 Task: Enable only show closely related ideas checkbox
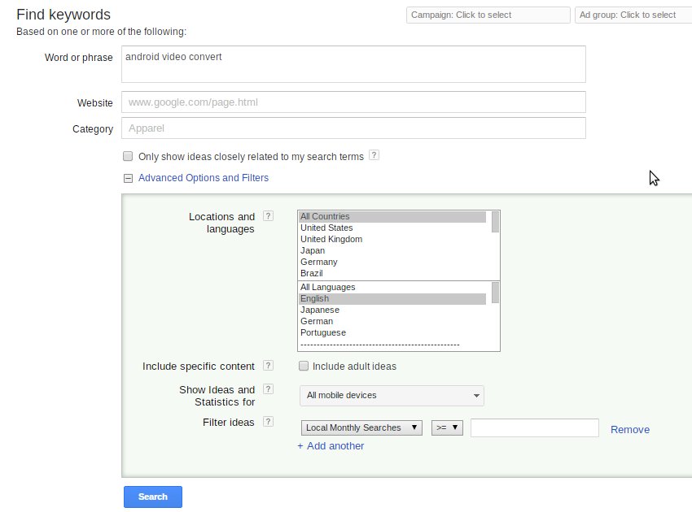click(x=128, y=156)
